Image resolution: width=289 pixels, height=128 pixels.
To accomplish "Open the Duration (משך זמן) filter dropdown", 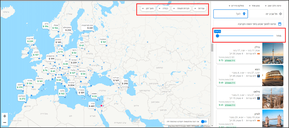I will (x=148, y=9).
